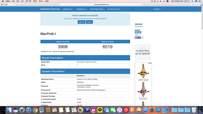Open the Safari menu in the menu bar

point(8,1)
